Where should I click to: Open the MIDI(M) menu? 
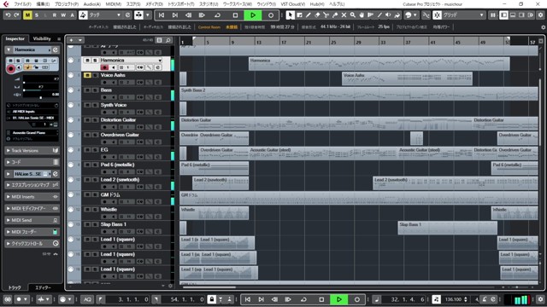pyautogui.click(x=114, y=4)
